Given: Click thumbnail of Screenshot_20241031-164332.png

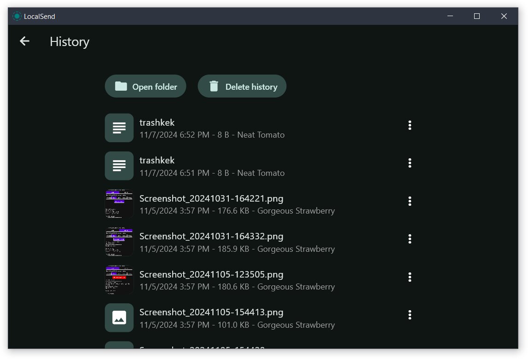Looking at the screenshot, I should point(119,242).
